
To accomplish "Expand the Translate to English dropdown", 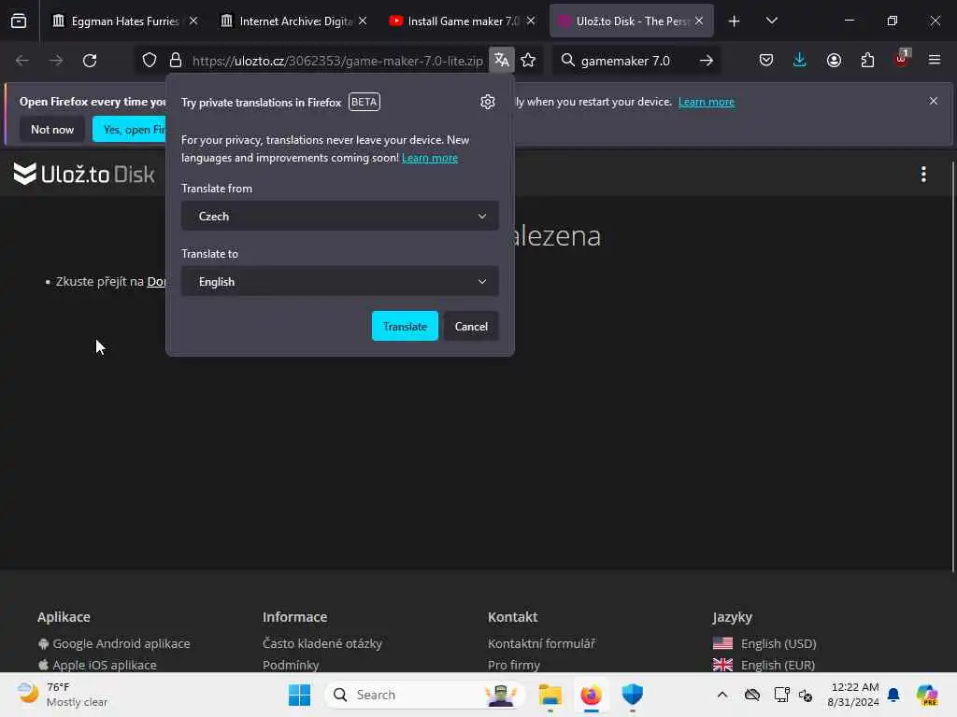I will pyautogui.click(x=340, y=282).
